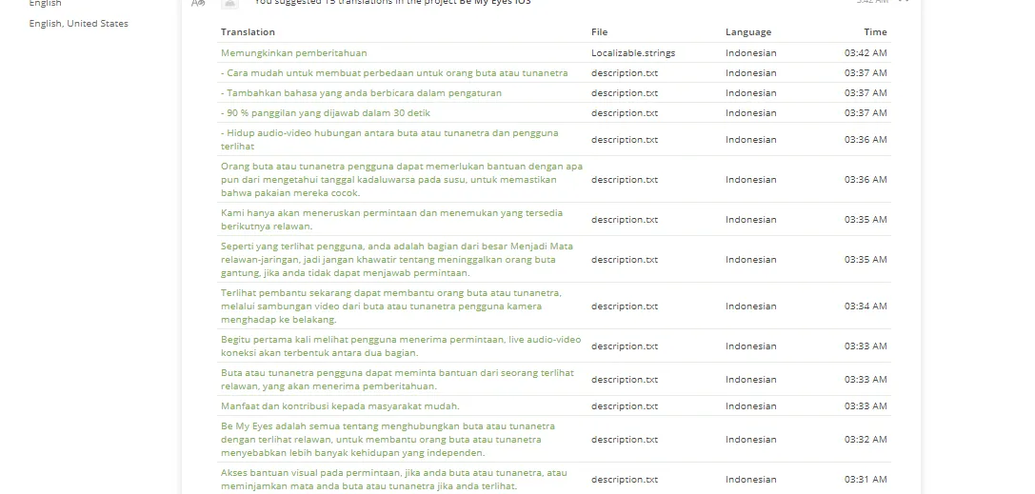Click Indonesian in the 'Be My Eyes adalah' row

click(x=751, y=439)
